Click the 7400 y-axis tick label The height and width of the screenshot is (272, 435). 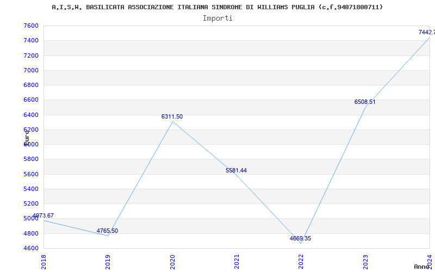point(31,41)
